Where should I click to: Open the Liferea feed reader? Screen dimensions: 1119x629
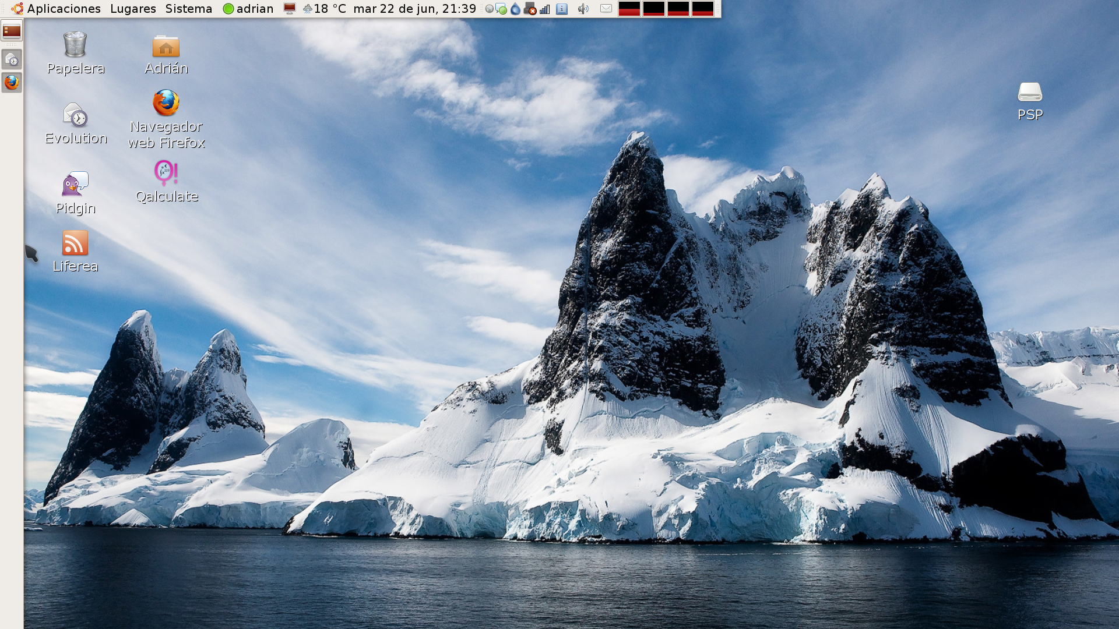point(75,243)
